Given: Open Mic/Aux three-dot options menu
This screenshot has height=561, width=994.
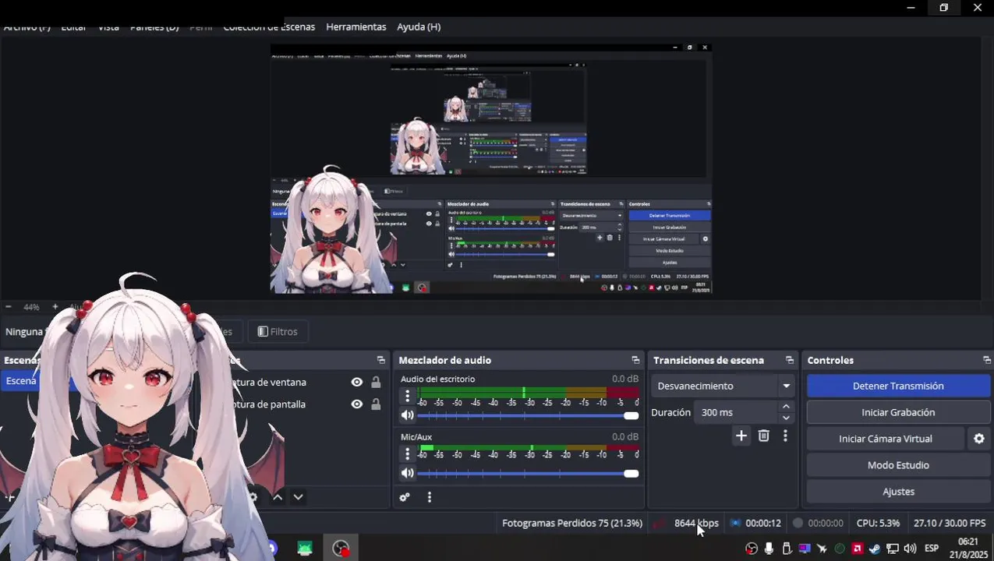Looking at the screenshot, I should (407, 453).
